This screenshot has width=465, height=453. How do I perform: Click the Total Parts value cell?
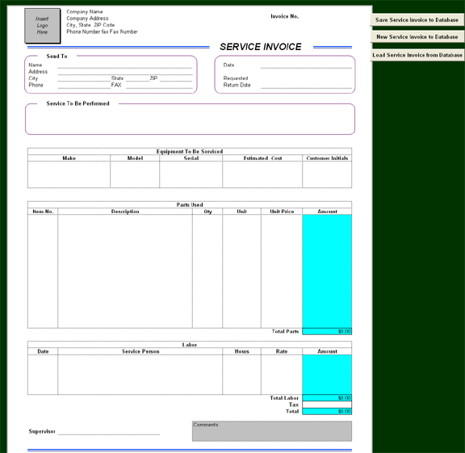pyautogui.click(x=327, y=331)
